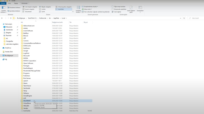
Task: Select Ayrıntılar view layout
Action: click(63, 9)
